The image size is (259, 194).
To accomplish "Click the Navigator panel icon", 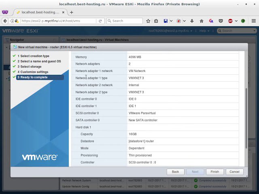I will click(7, 40).
